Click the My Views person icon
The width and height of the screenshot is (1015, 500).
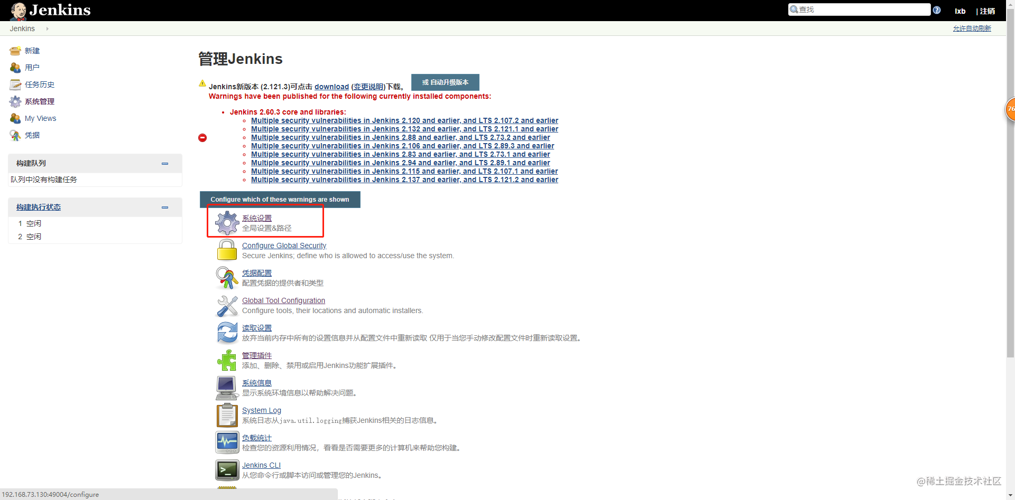pos(15,118)
